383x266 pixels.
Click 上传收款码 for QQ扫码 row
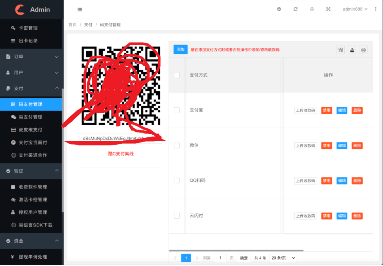(x=305, y=181)
